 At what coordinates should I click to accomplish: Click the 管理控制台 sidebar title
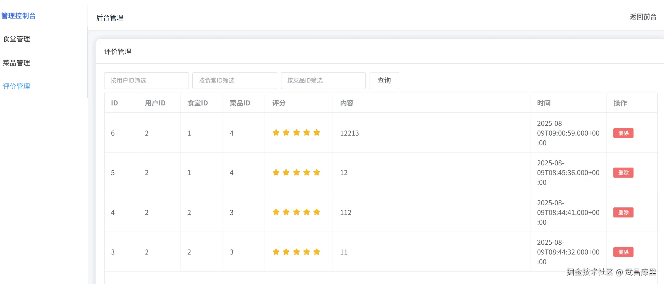tap(19, 16)
